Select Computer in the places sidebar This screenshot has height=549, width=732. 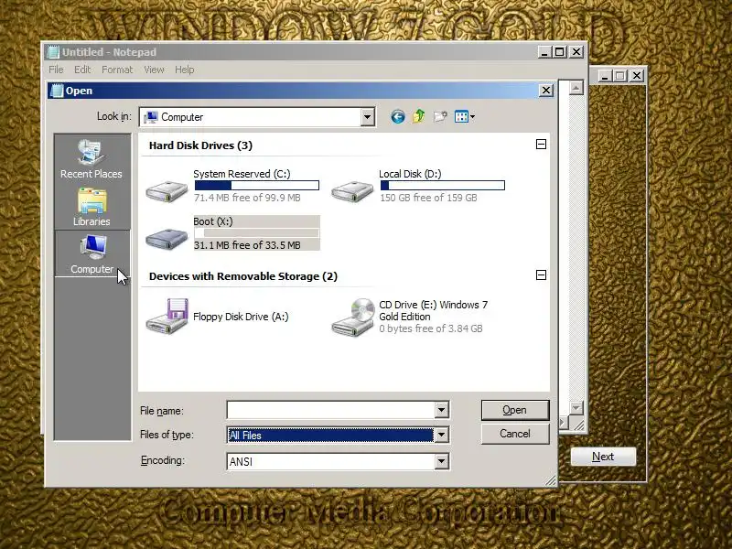(x=92, y=254)
